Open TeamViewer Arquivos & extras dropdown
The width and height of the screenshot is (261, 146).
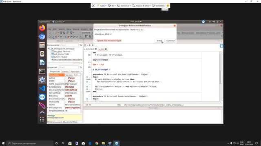[x=142, y=6]
